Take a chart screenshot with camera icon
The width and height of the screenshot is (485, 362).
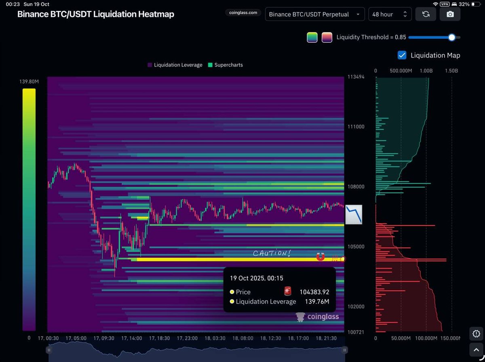pyautogui.click(x=450, y=14)
